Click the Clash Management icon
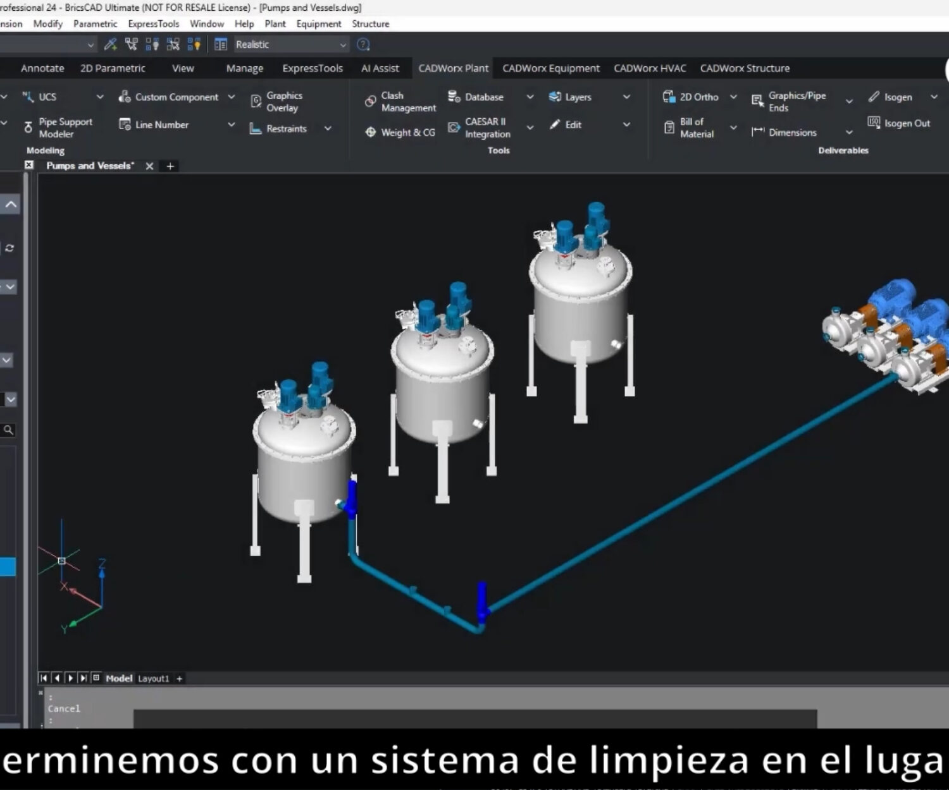The height and width of the screenshot is (790, 949). coord(371,102)
